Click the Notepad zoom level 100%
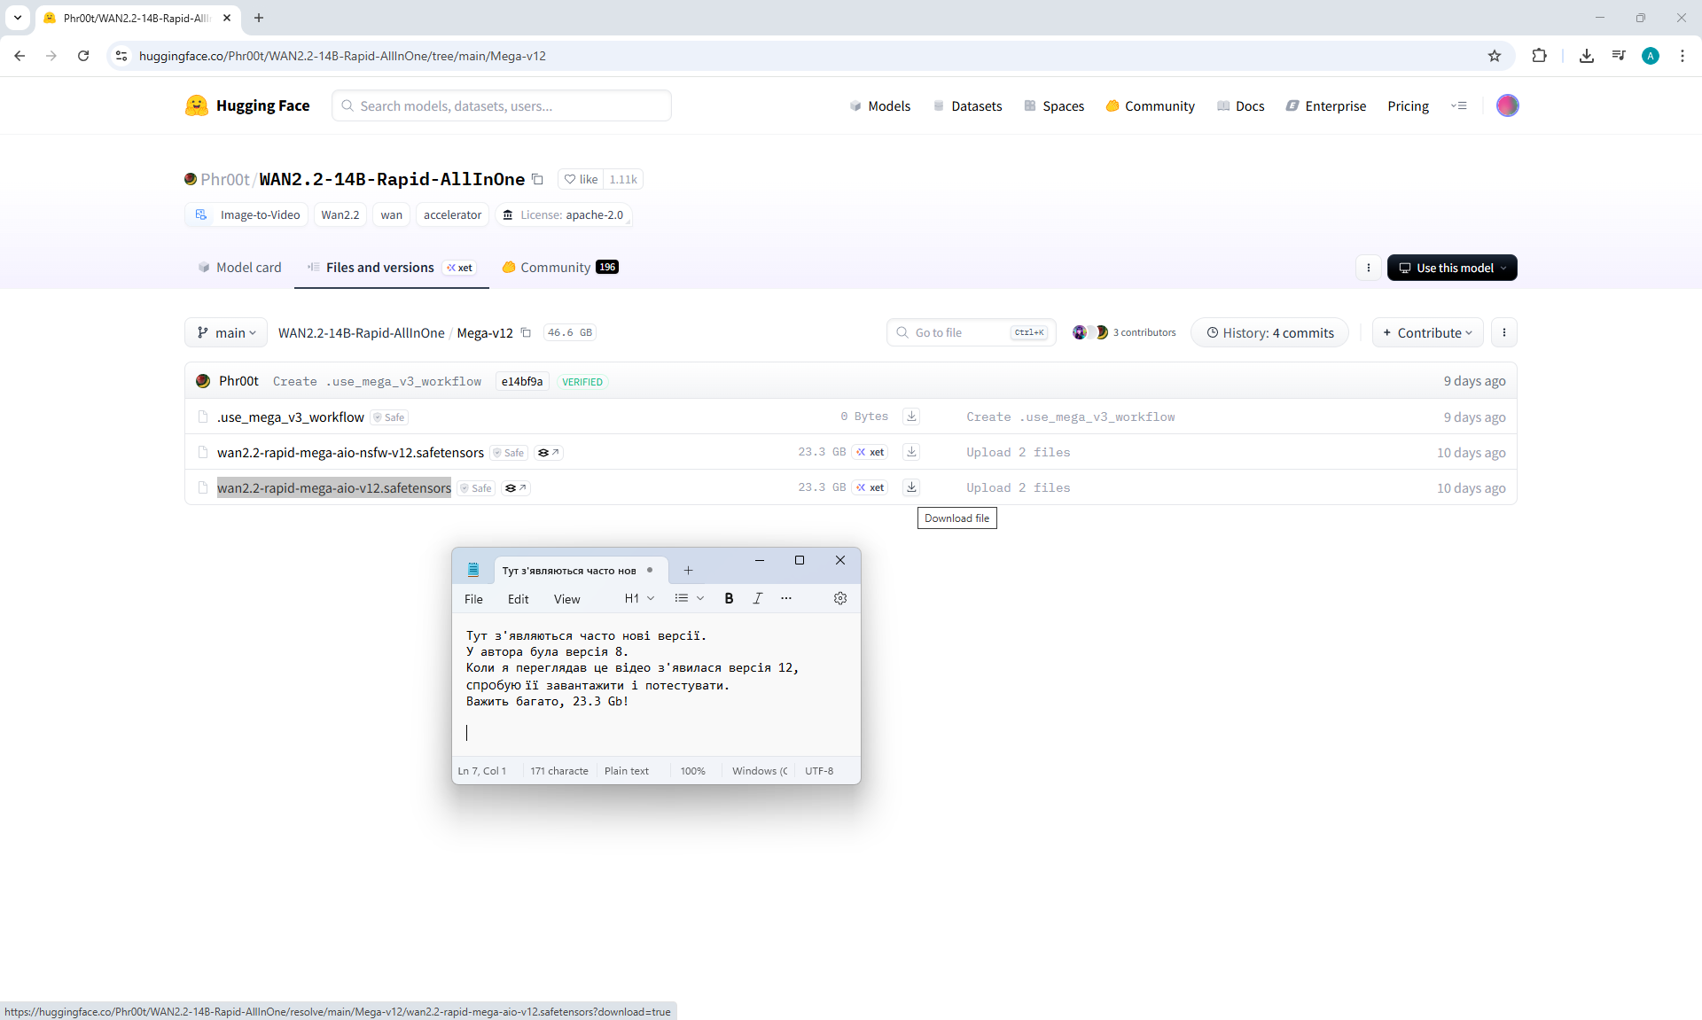 pos(692,771)
